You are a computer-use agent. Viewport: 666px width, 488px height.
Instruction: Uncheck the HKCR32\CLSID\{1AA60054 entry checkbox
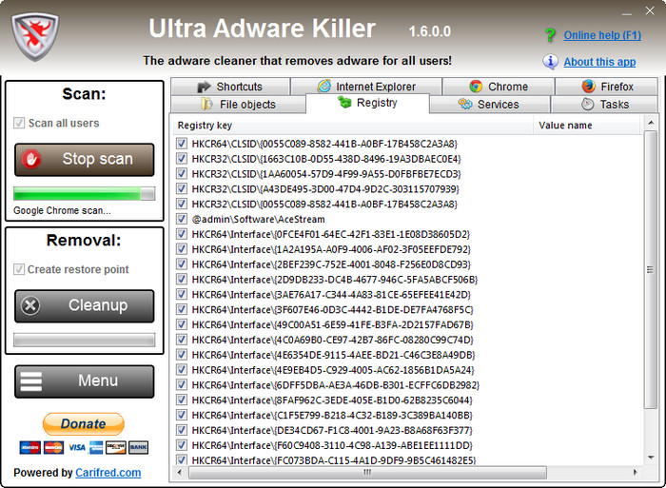182,174
